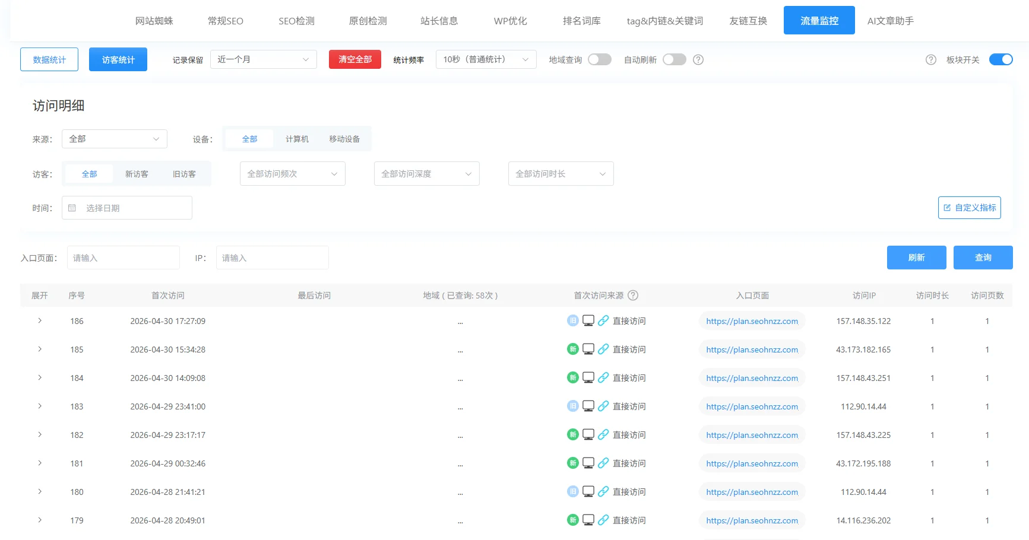Open 网站蜘蛛 tab
The height and width of the screenshot is (540, 1029).
[154, 21]
